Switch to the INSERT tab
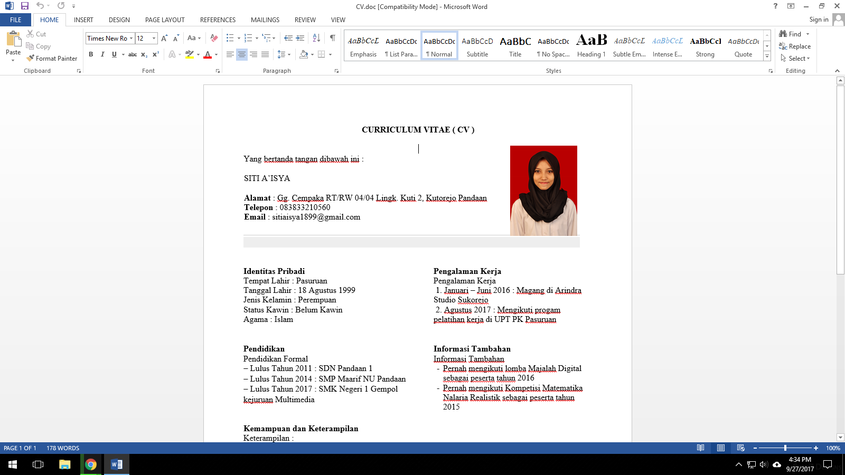845x475 pixels. coord(83,20)
